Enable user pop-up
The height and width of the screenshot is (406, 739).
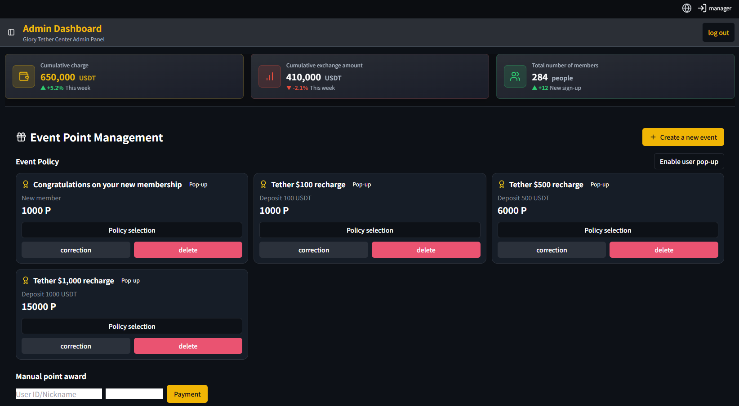pyautogui.click(x=689, y=162)
